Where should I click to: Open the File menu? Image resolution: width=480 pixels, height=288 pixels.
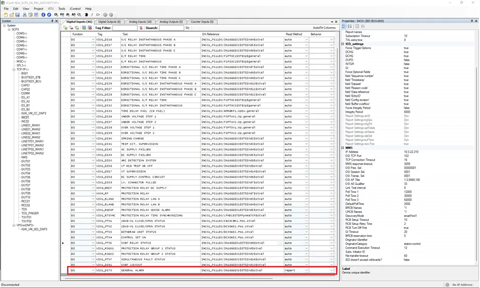6,8
